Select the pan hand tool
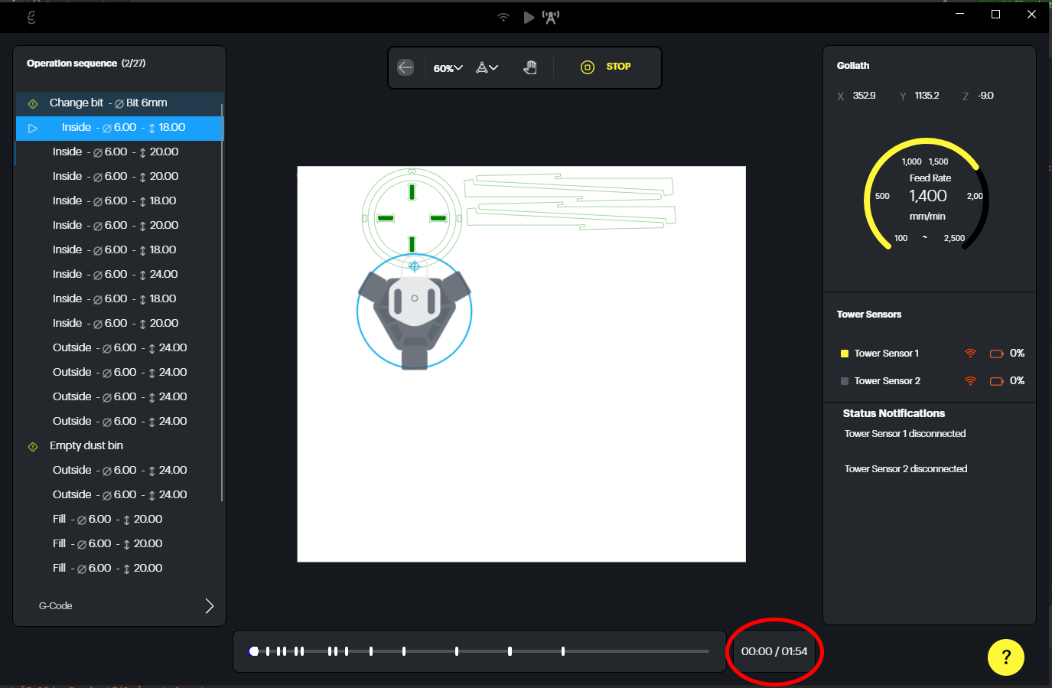Screen dimensions: 1052x688 (x=529, y=67)
